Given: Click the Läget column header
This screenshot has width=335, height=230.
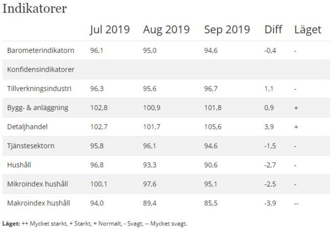Looking at the screenshot, I should pos(307,30).
